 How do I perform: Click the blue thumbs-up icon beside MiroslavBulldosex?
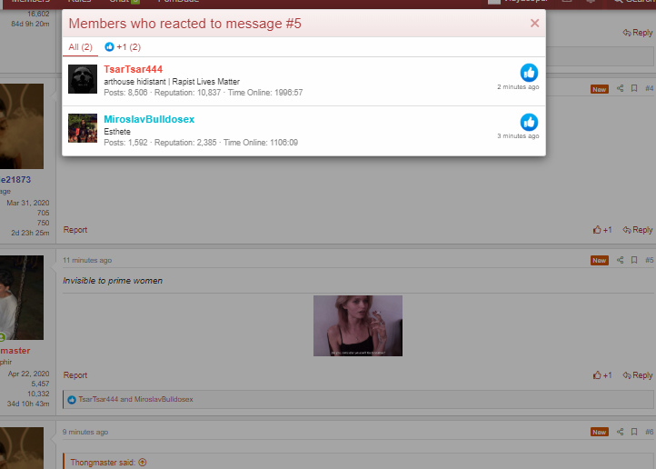[529, 122]
